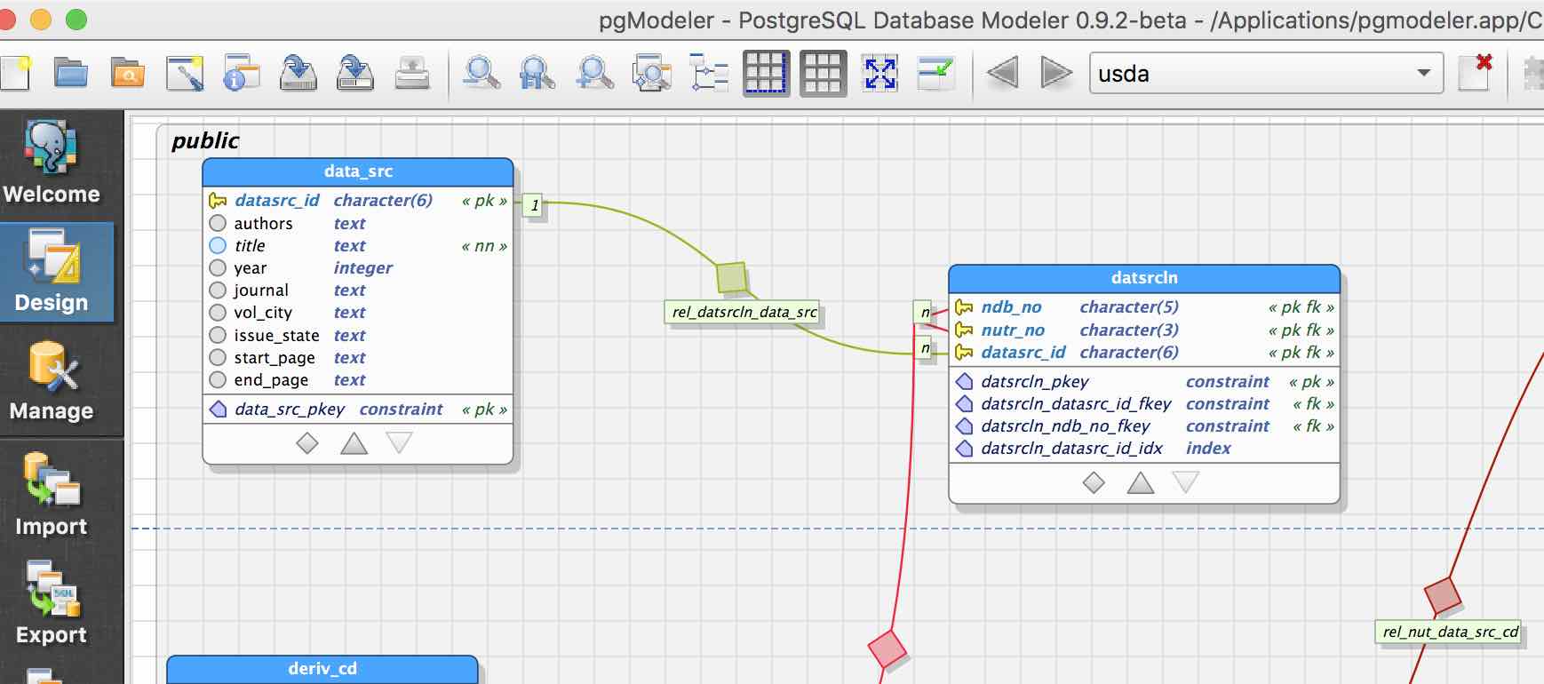Screen dimensions: 1544x684
Task: Select the rel_nut_data_src_cd relationship label
Action: [x=1450, y=632]
